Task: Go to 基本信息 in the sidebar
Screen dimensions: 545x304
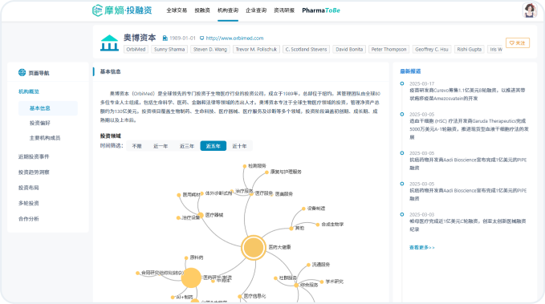Action: tap(48, 108)
